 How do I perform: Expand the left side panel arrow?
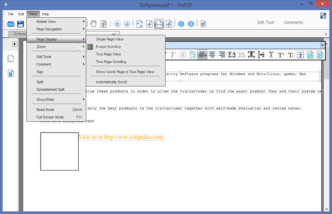click(x=15, y=44)
